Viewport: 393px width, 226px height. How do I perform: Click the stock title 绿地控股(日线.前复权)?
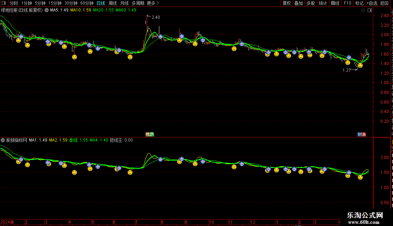(x=22, y=10)
